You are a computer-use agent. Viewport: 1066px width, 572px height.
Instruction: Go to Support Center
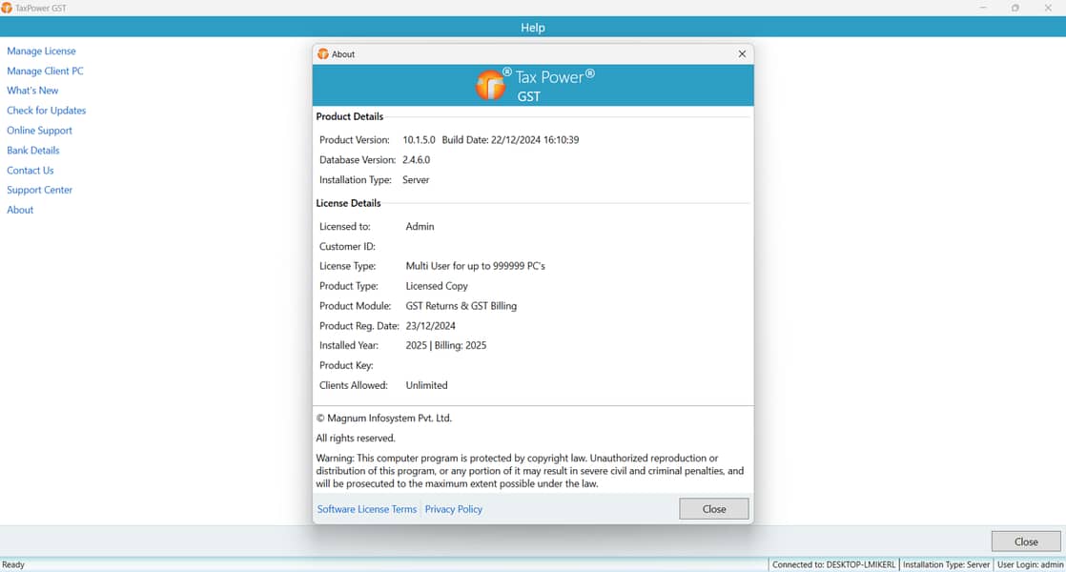(x=39, y=191)
